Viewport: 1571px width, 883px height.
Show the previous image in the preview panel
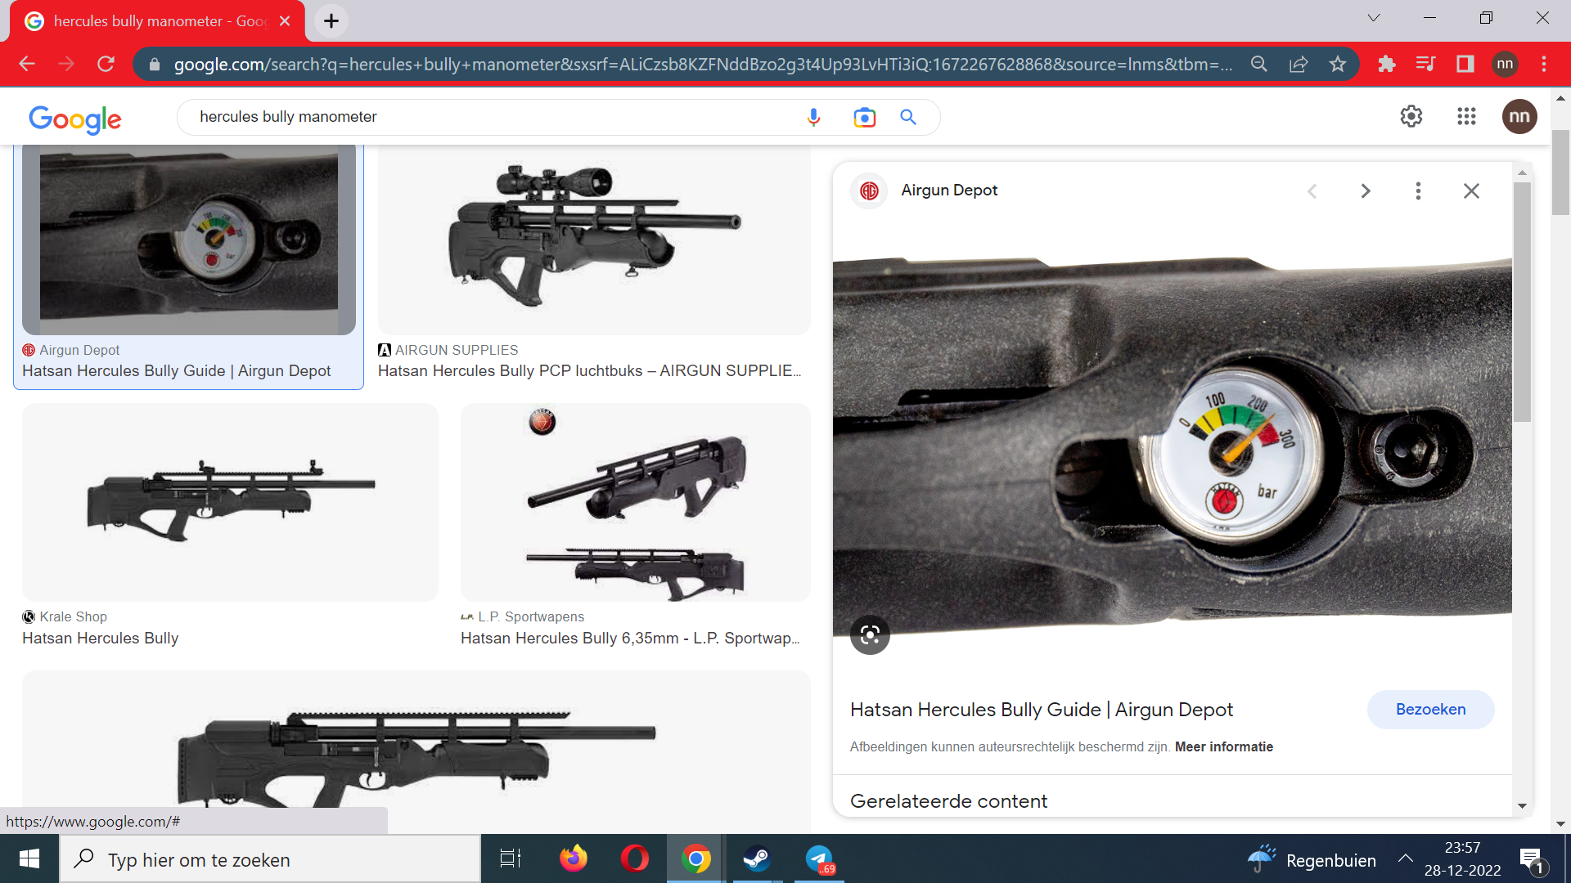point(1312,191)
